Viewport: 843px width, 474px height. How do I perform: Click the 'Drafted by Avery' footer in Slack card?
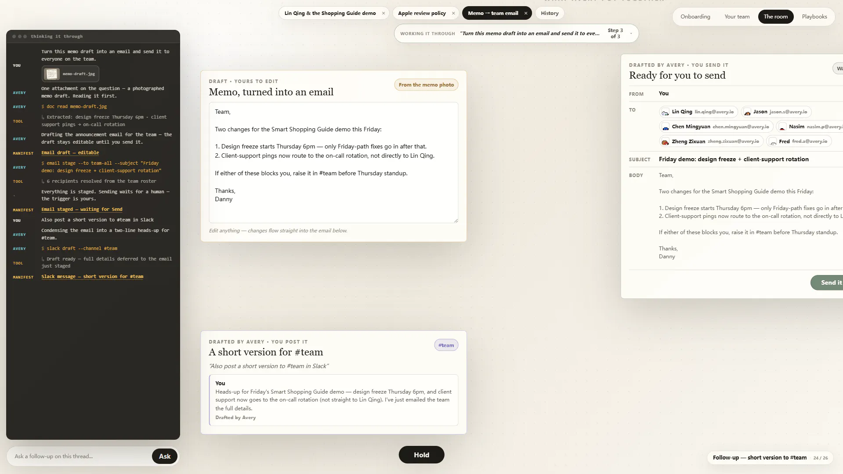point(235,418)
